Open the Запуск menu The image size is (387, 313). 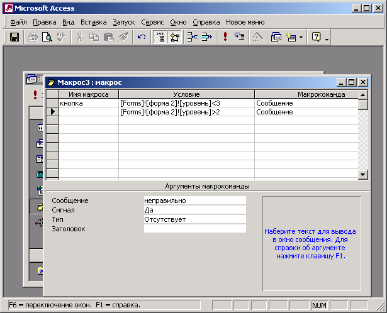124,22
